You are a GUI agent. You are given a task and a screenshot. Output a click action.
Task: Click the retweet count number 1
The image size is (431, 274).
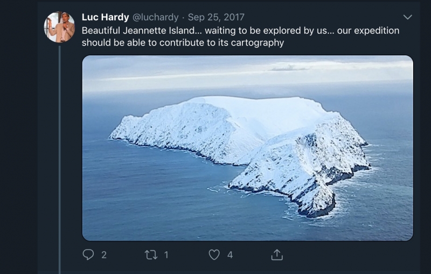coord(166,255)
